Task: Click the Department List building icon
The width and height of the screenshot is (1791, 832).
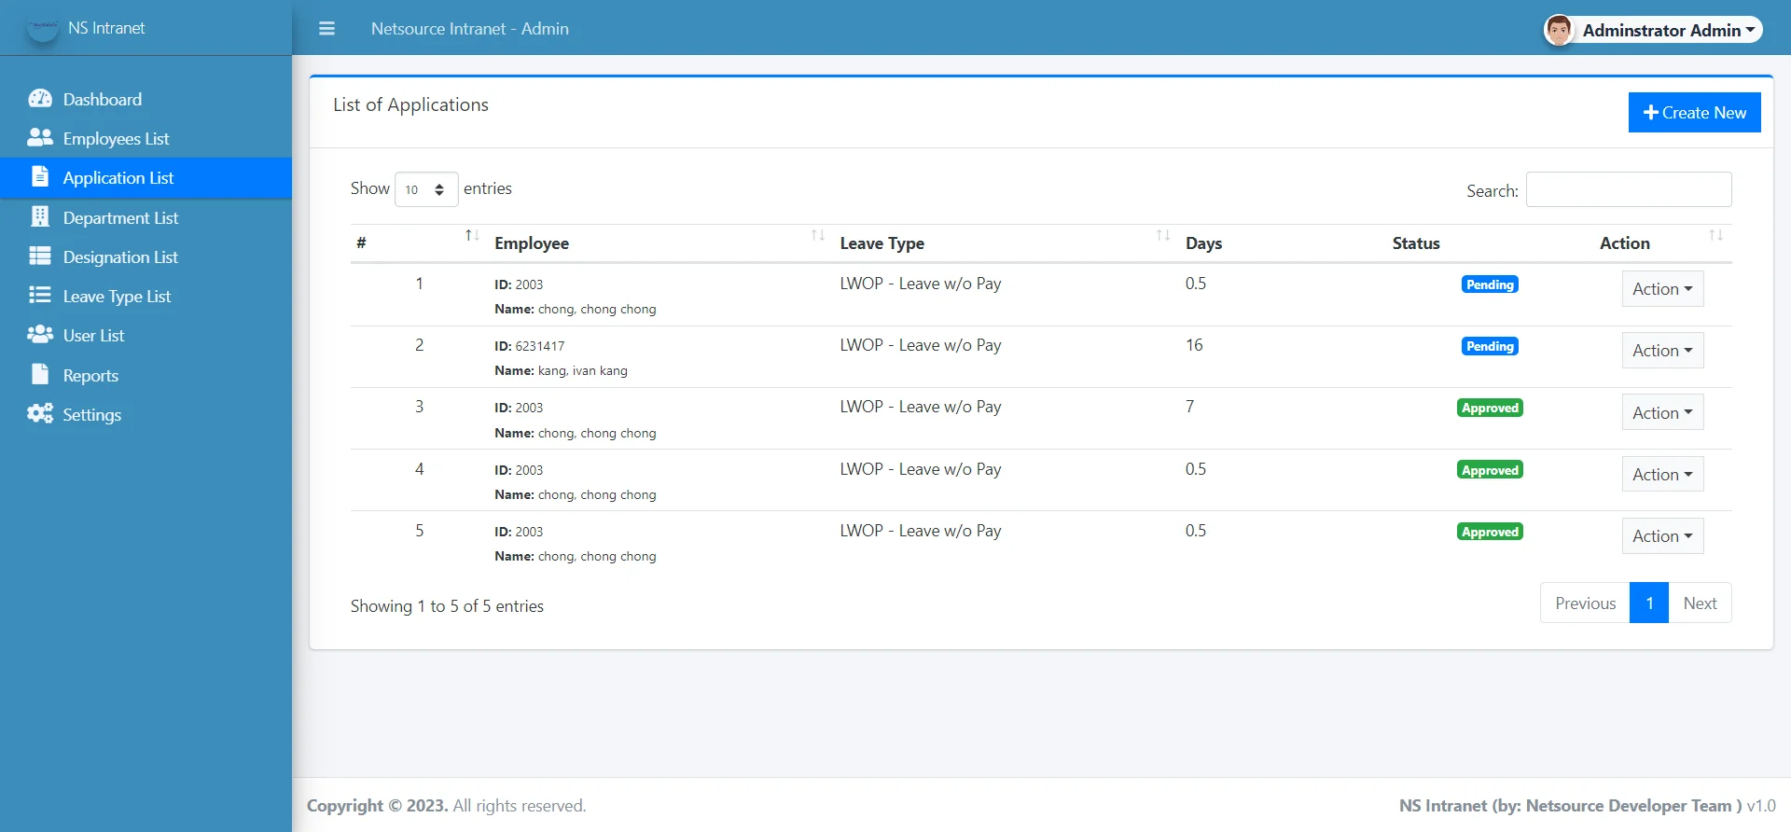Action: (x=40, y=217)
